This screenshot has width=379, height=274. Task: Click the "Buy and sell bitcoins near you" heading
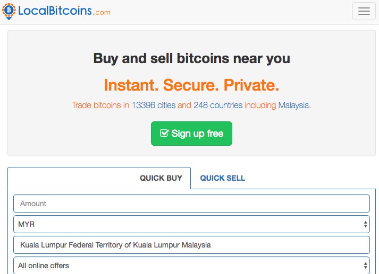[x=192, y=58]
